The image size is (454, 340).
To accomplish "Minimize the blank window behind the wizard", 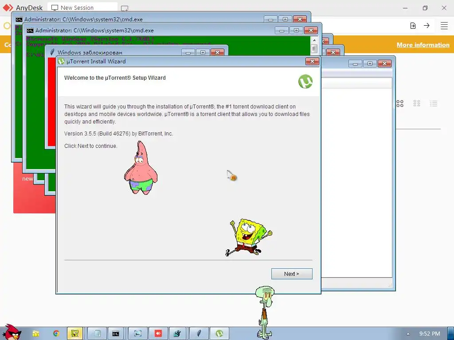I will (x=355, y=63).
